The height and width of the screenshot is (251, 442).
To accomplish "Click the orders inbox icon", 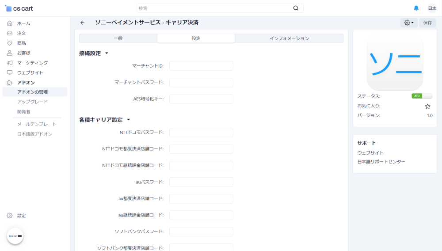I will point(10,33).
